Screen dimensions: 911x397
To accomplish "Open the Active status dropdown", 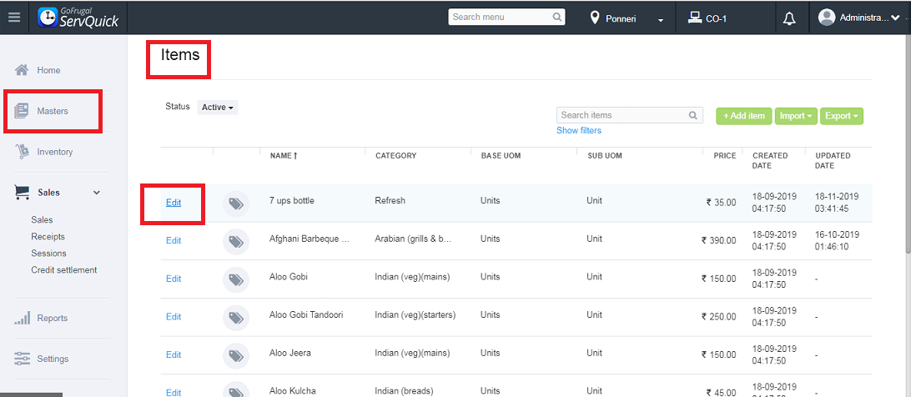I will 218,108.
